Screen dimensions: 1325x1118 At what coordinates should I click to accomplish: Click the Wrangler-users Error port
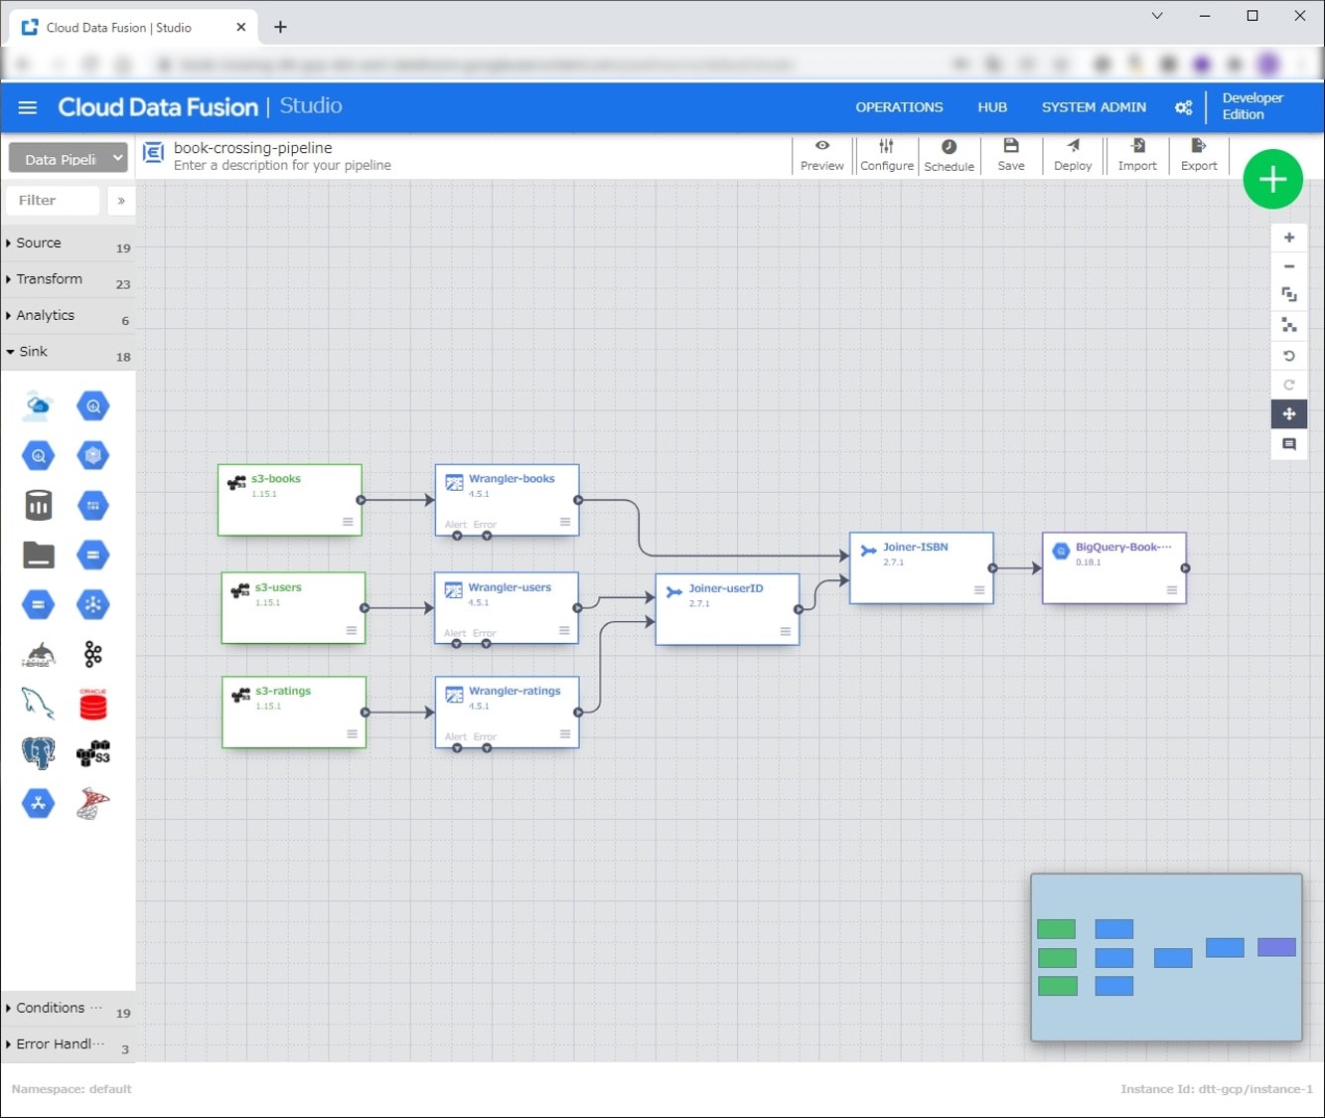coord(486,644)
